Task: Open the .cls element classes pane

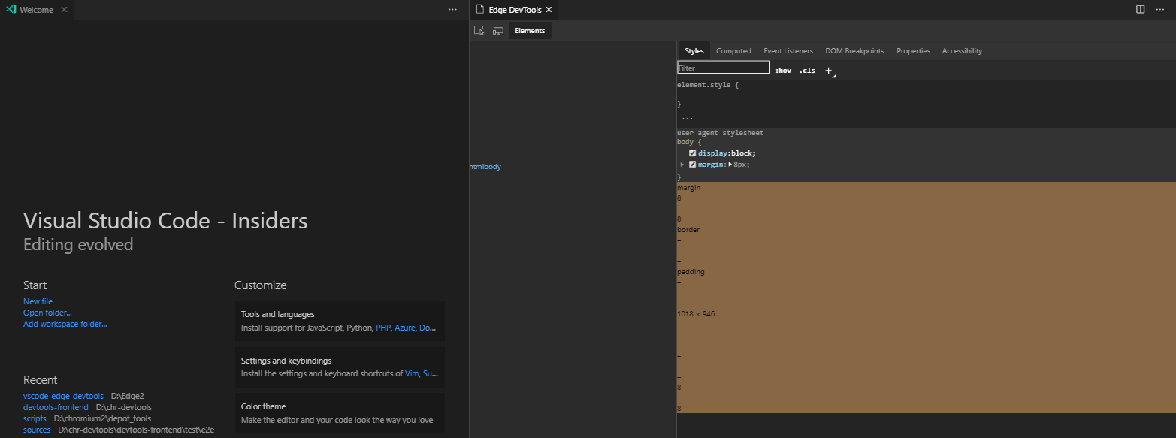Action: coord(807,70)
